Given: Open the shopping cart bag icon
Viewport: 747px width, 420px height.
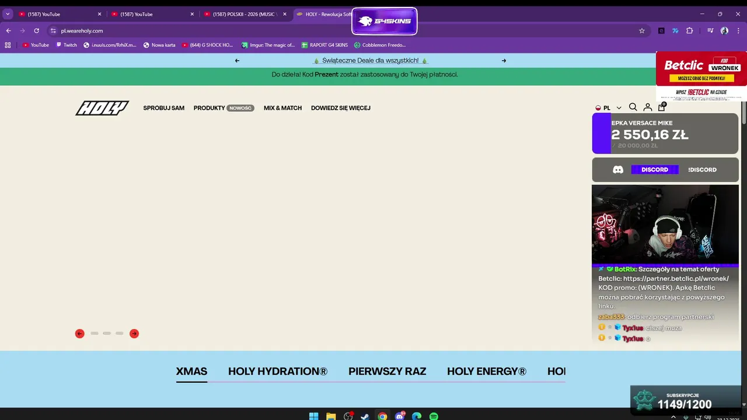Looking at the screenshot, I should pyautogui.click(x=662, y=107).
